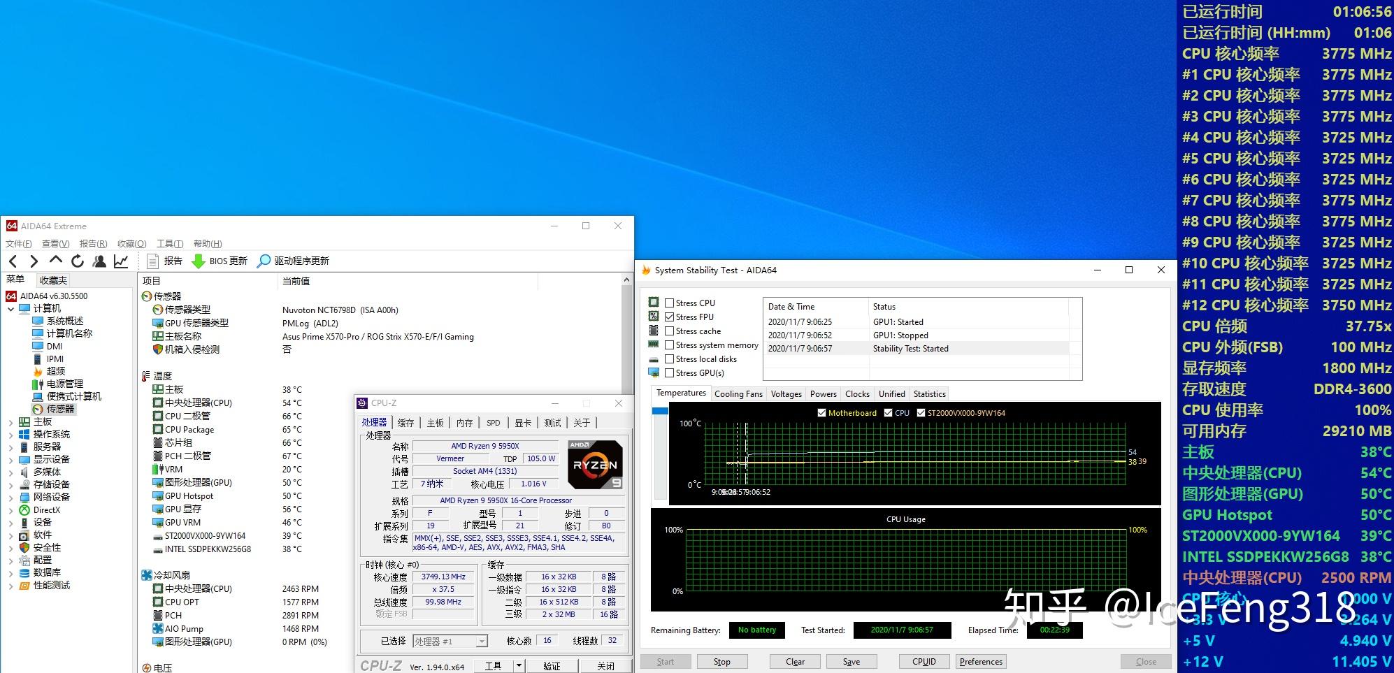Uncheck Stress FPU checkbox
Screen dimensions: 1394x673
[x=670, y=317]
